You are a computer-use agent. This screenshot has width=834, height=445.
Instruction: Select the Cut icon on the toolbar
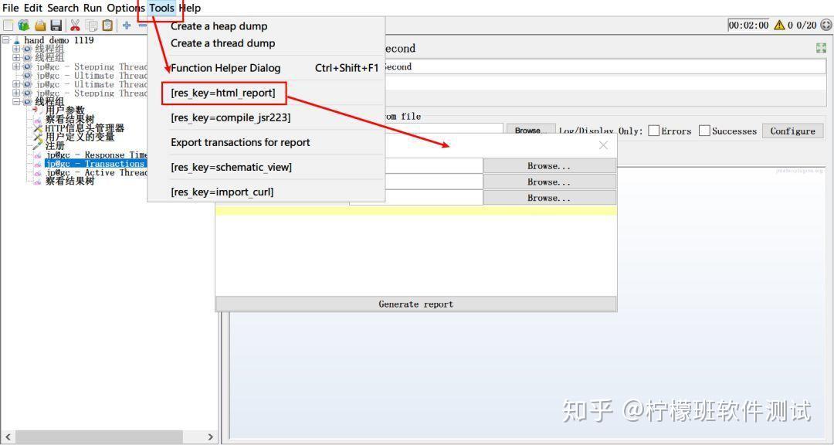(x=73, y=25)
